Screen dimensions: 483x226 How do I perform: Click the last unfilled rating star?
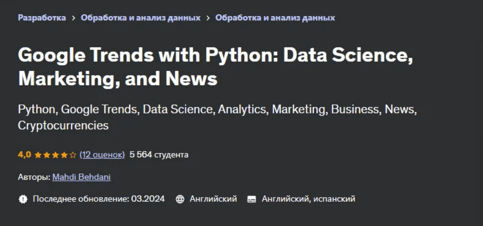pyautogui.click(x=73, y=155)
